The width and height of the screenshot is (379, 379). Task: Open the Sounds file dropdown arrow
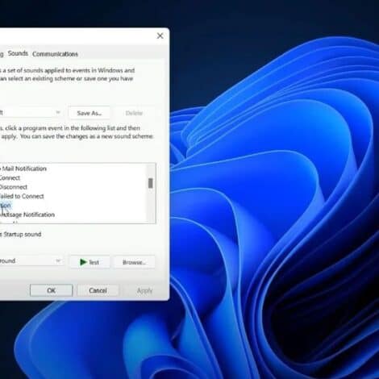58,260
